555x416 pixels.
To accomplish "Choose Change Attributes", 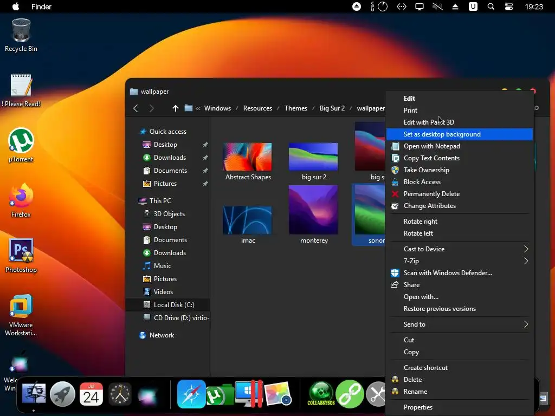I will point(460,206).
